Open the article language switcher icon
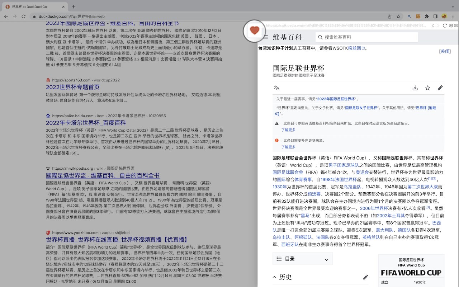The height and width of the screenshot is (287, 459). pos(276,88)
